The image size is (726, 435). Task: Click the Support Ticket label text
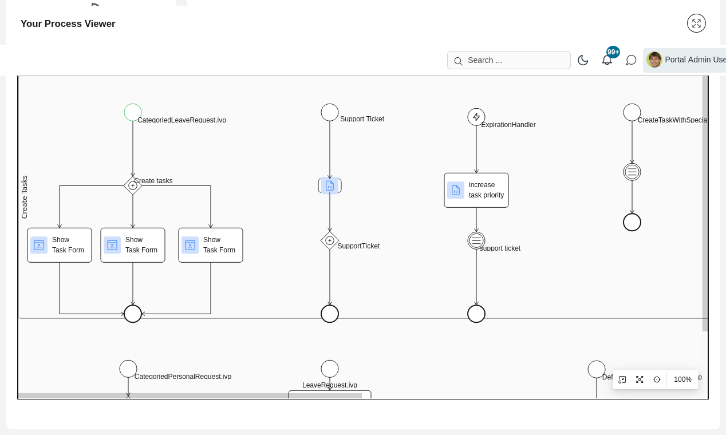point(362,119)
